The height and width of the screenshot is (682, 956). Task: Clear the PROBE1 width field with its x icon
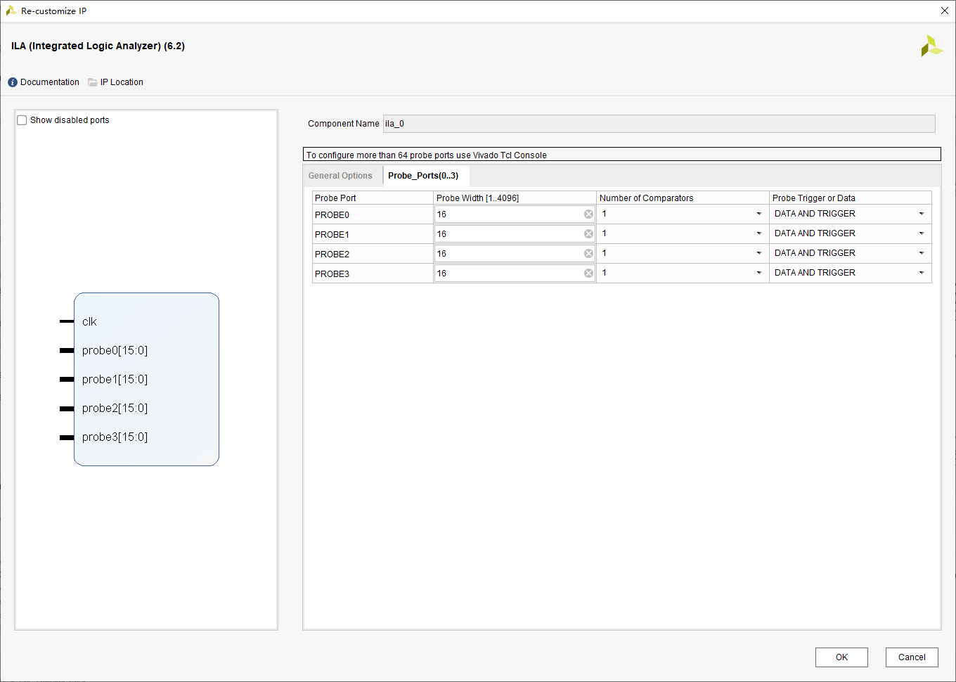588,234
